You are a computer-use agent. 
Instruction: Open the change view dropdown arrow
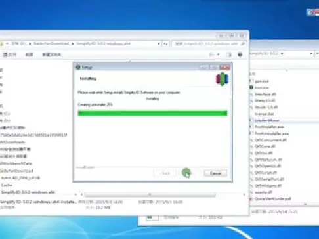218,54
